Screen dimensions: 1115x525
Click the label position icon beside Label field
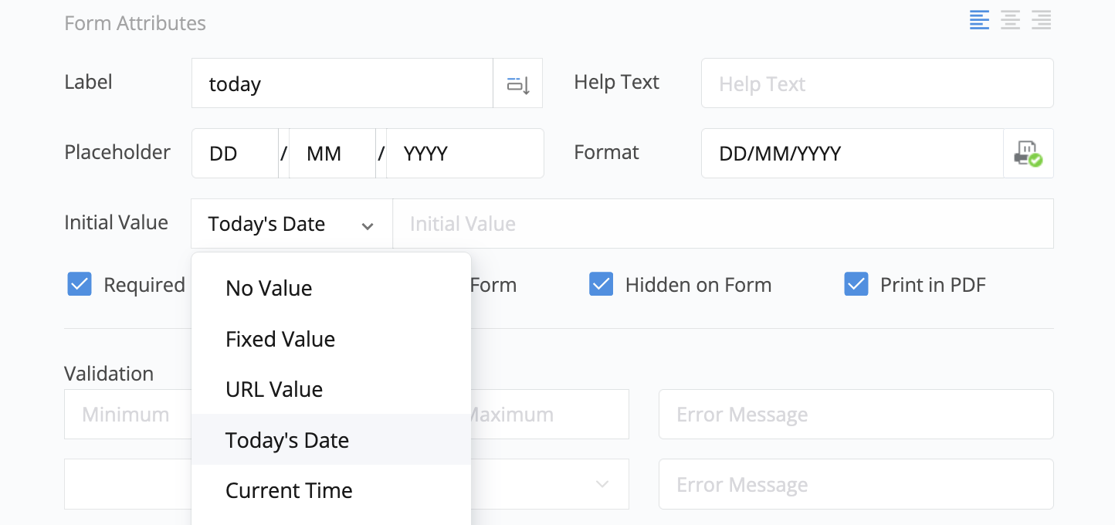pos(518,84)
